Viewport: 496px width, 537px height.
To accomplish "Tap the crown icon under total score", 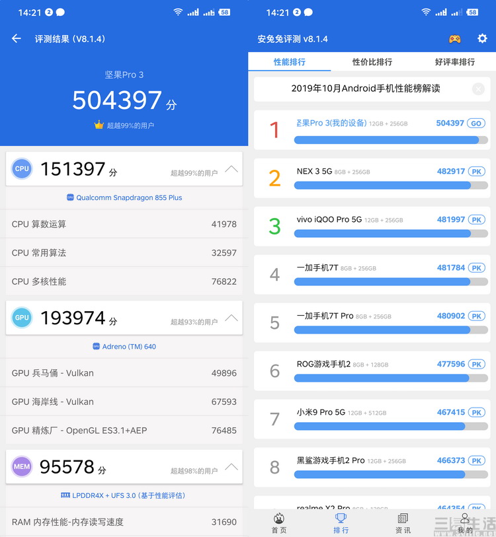I will [x=99, y=125].
